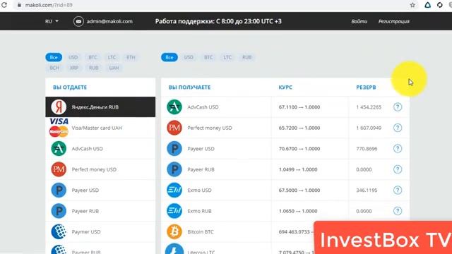Filter give currencies by LTC

pos(112,57)
